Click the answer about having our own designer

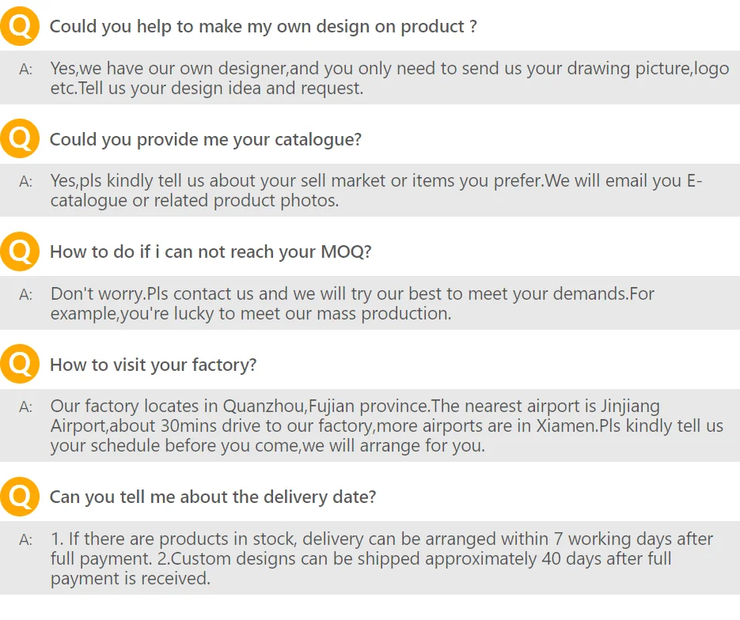pyautogui.click(x=389, y=78)
